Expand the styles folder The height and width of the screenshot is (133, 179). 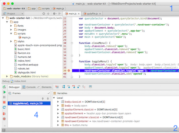tap(11, 41)
